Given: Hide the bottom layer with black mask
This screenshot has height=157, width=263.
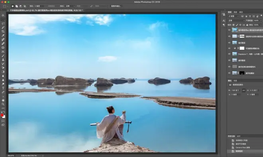Looking at the screenshot, I should tap(229, 73).
